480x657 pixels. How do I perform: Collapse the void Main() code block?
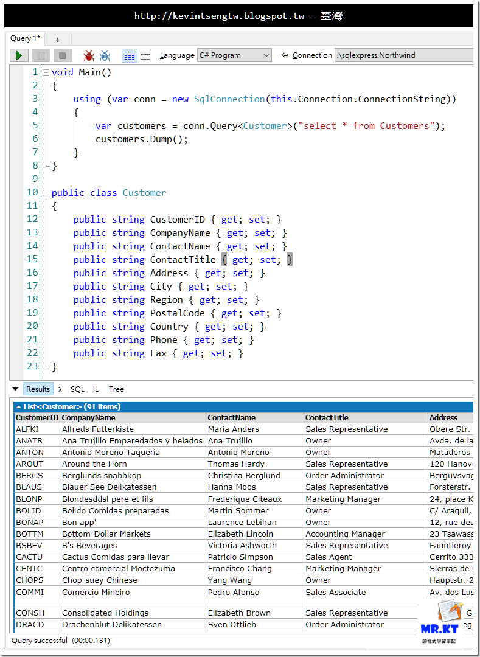pyautogui.click(x=46, y=72)
